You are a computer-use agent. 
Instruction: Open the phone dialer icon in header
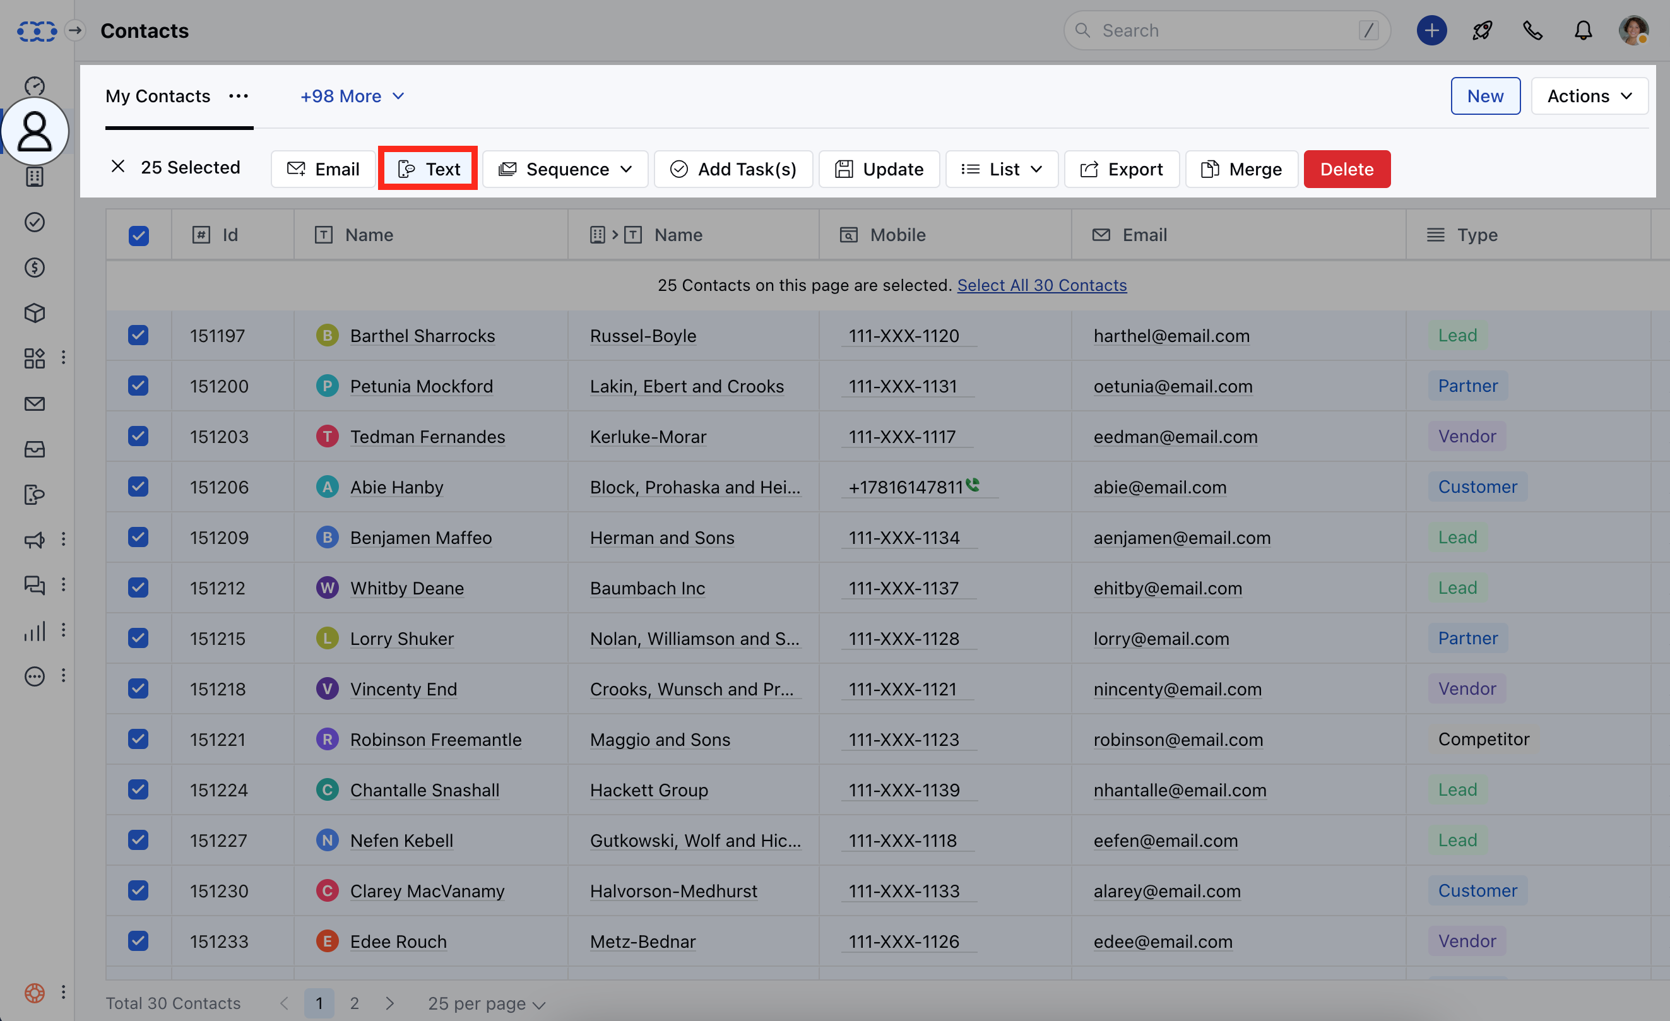pos(1532,30)
